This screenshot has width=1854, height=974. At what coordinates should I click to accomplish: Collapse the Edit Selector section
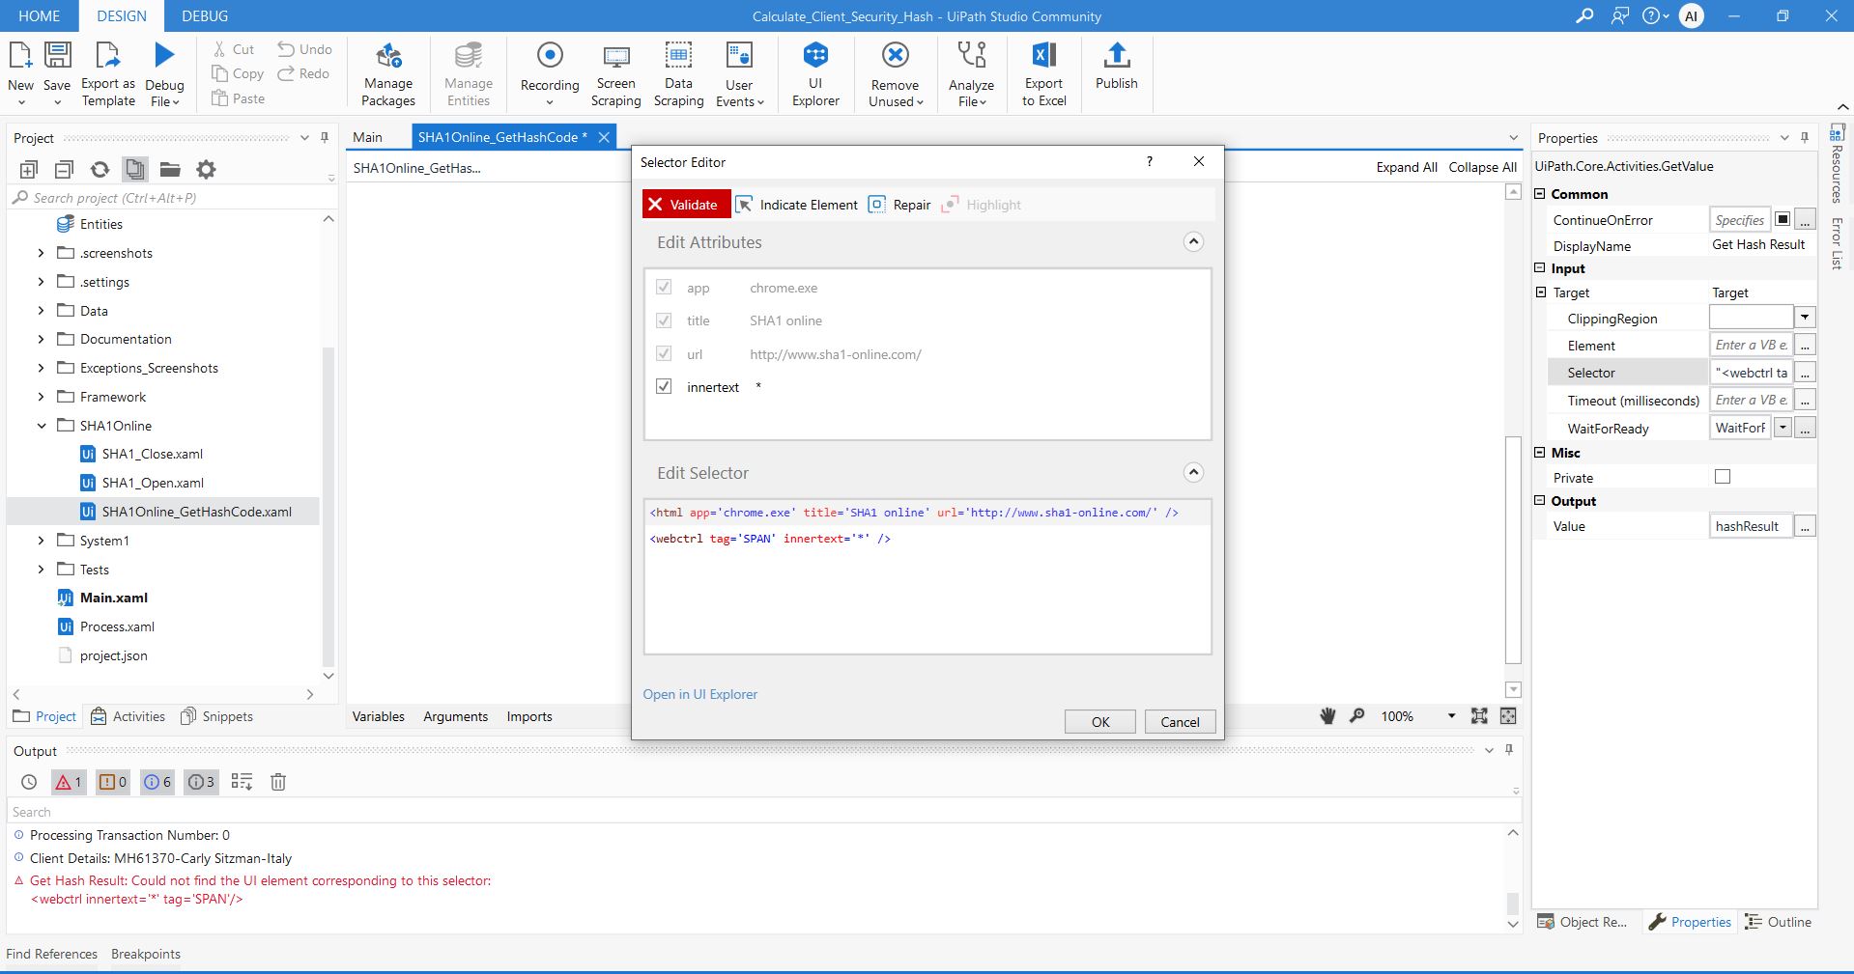[1193, 472]
